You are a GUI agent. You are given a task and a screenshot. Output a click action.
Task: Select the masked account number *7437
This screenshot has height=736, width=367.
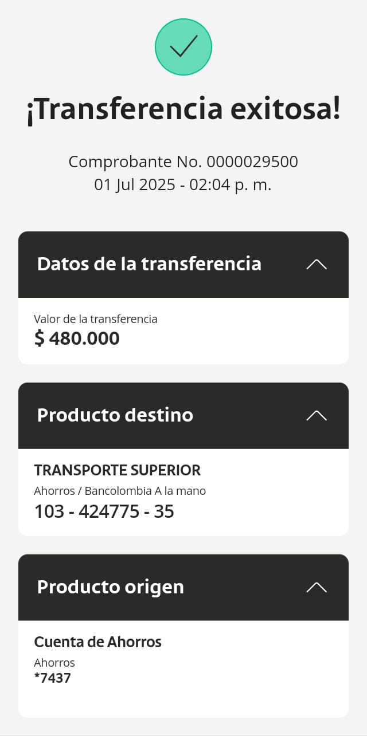(52, 679)
